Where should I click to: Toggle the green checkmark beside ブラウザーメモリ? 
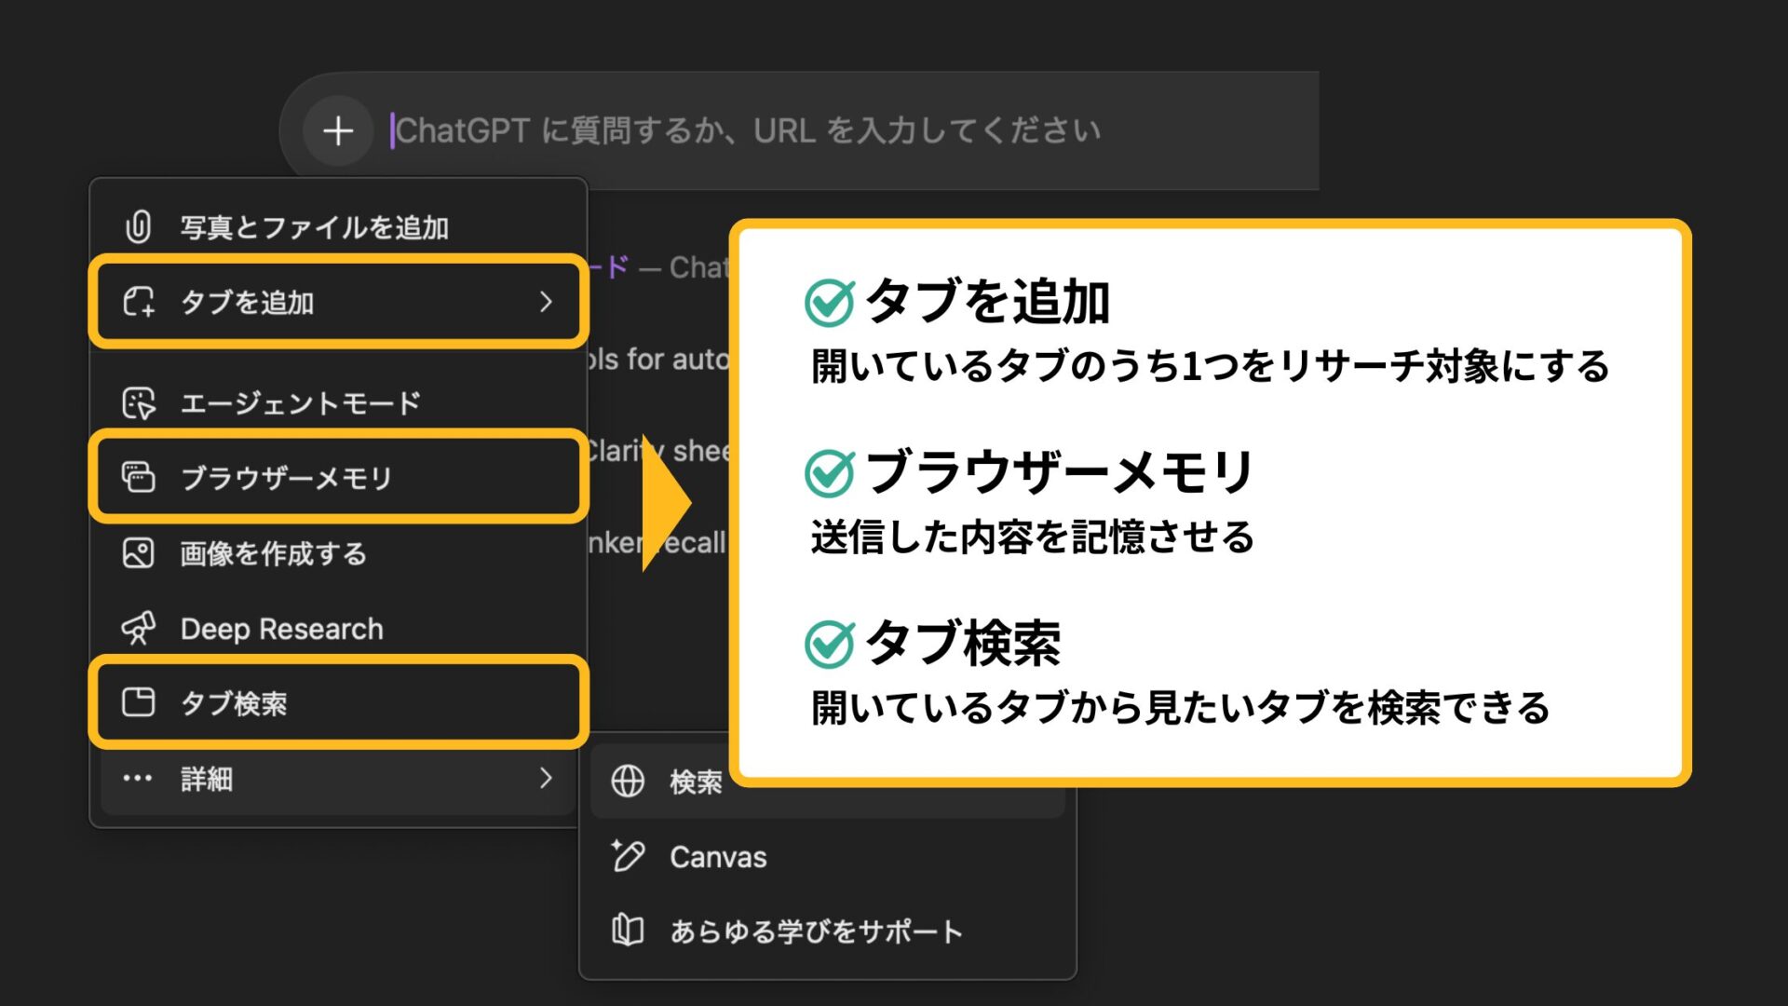(832, 471)
